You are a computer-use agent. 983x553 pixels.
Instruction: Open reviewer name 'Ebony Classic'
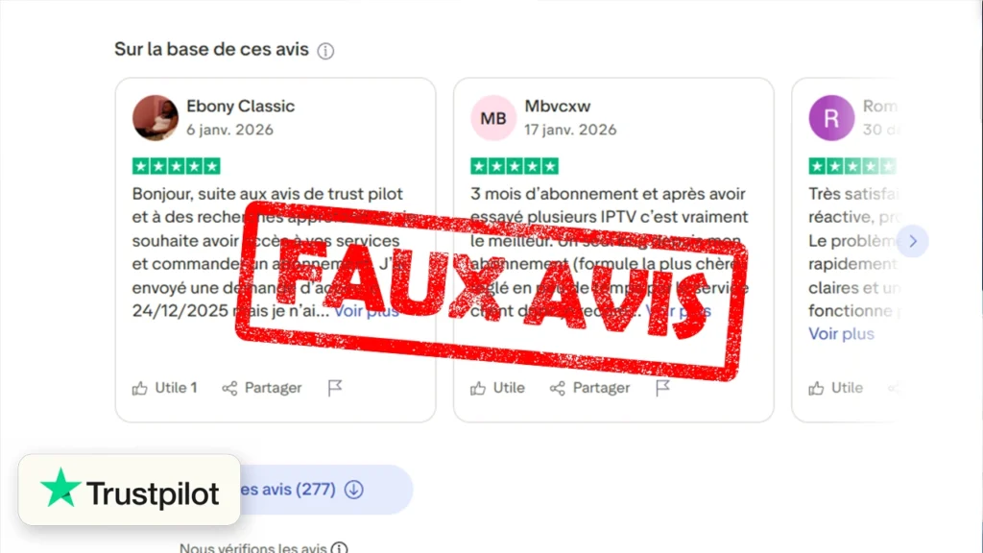click(x=241, y=106)
